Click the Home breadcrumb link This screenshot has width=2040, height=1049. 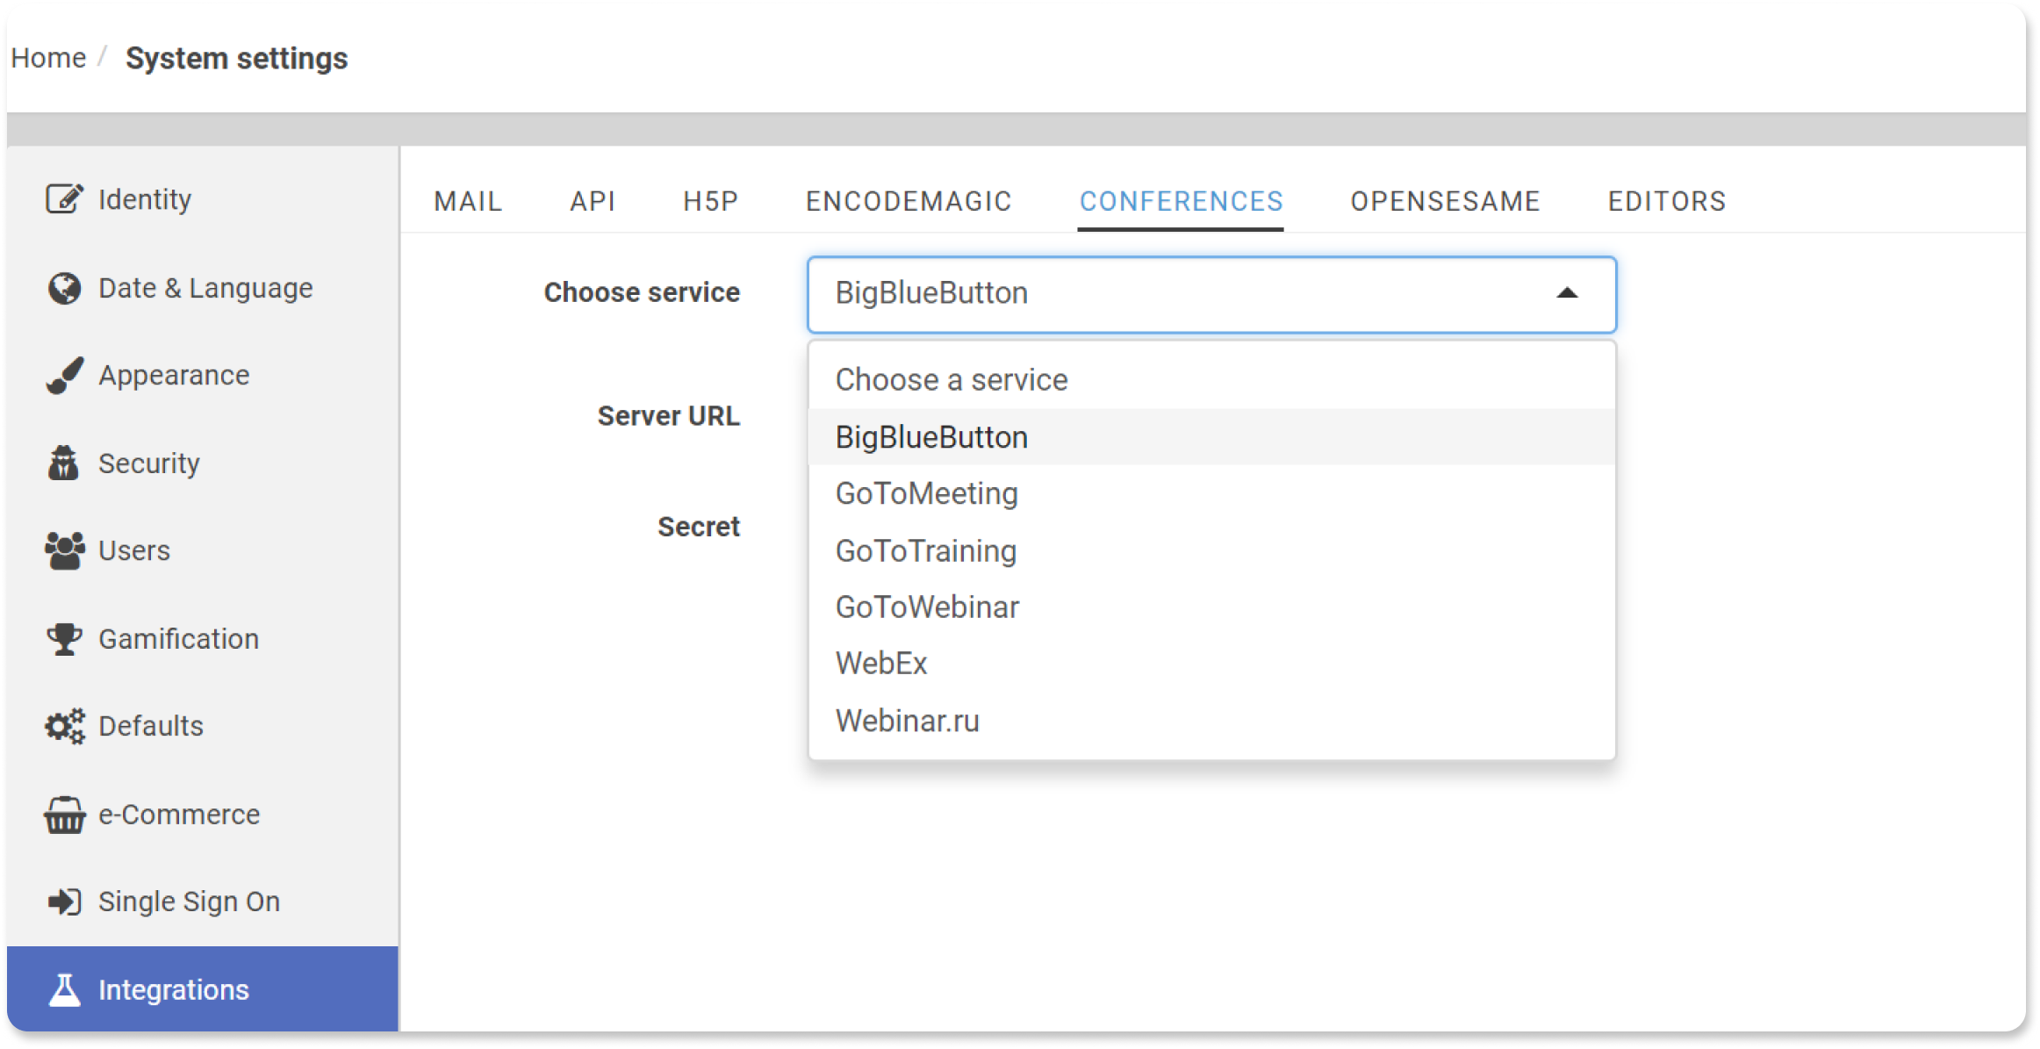pyautogui.click(x=48, y=58)
